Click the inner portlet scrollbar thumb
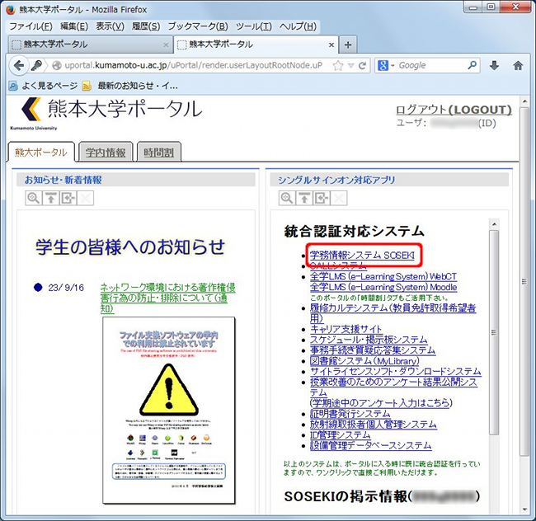 click(x=494, y=332)
